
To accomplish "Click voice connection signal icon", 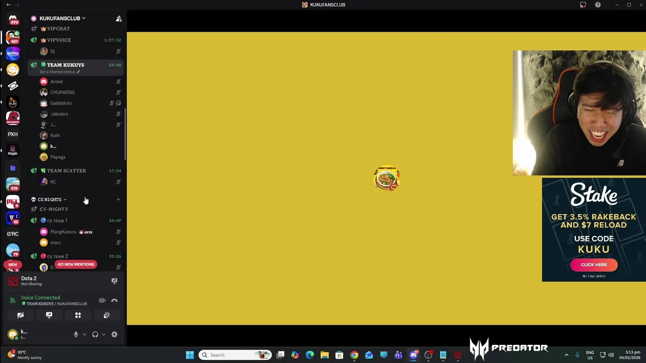I will point(13,300).
